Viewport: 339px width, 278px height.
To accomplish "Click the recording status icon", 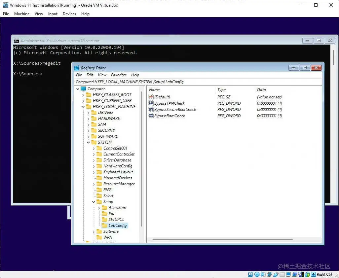I will click(294, 274).
